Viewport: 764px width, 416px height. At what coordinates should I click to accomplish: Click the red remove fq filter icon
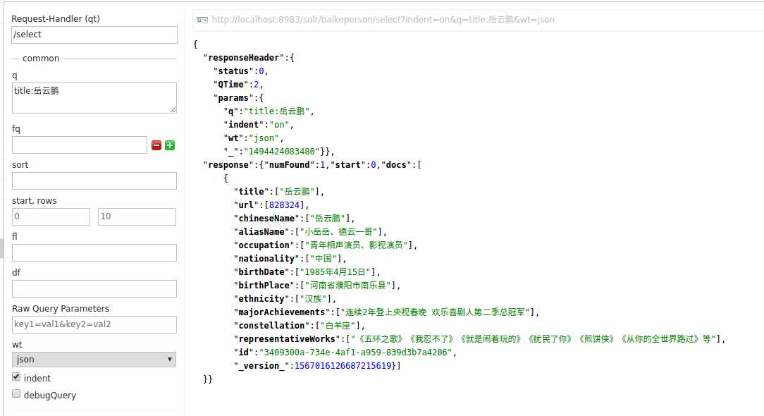click(x=156, y=145)
